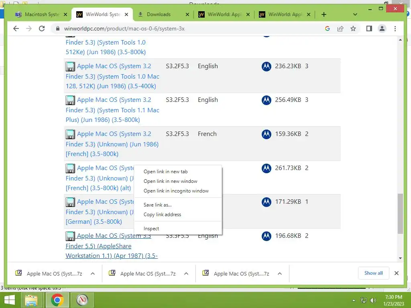Expand options for first downloaded .7z file
The image size is (411, 308).
click(93, 274)
